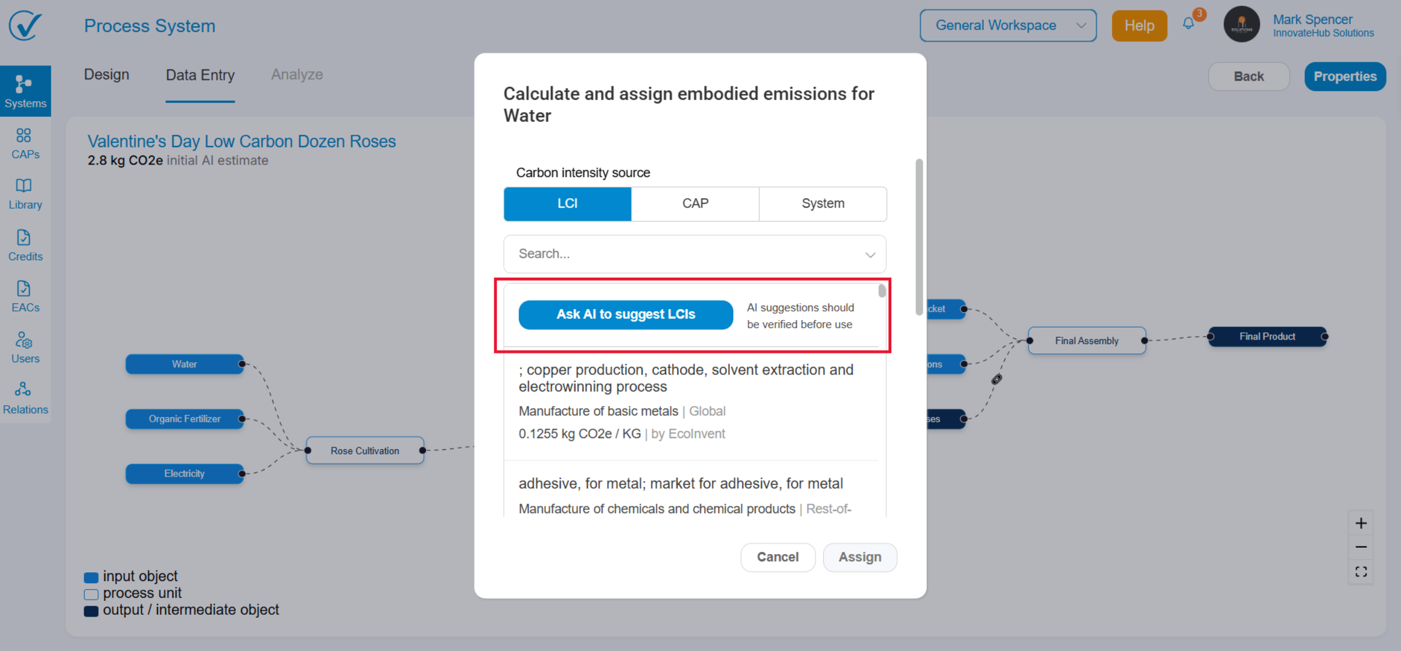Switch to the Design tab
This screenshot has height=651, width=1401.
point(106,75)
